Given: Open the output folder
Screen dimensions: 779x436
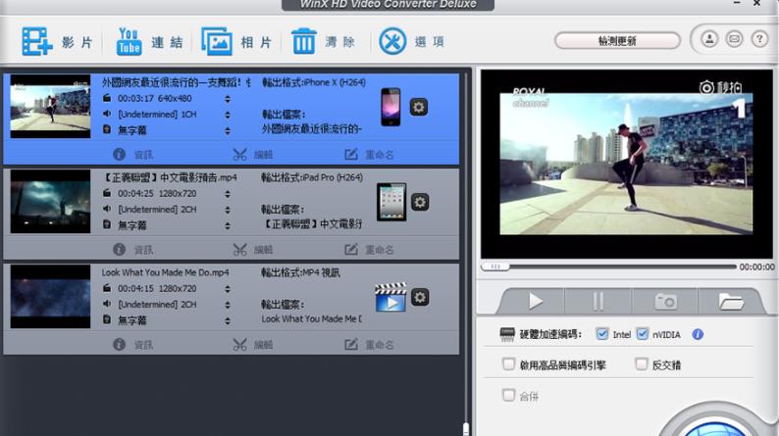Looking at the screenshot, I should coord(730,301).
